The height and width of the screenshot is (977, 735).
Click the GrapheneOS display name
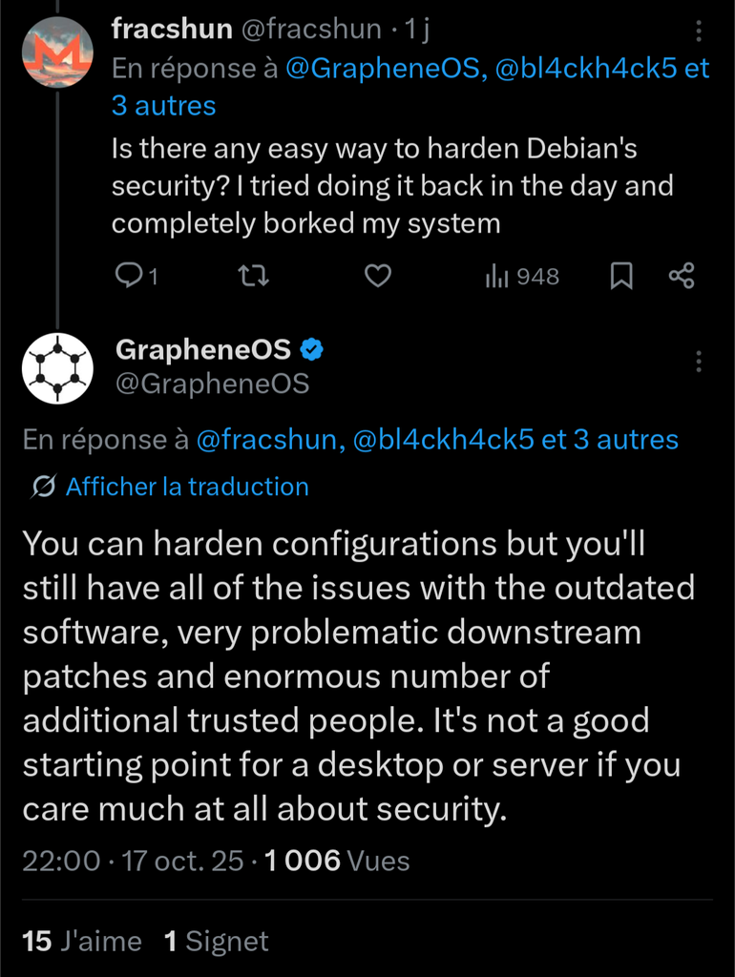(x=202, y=350)
